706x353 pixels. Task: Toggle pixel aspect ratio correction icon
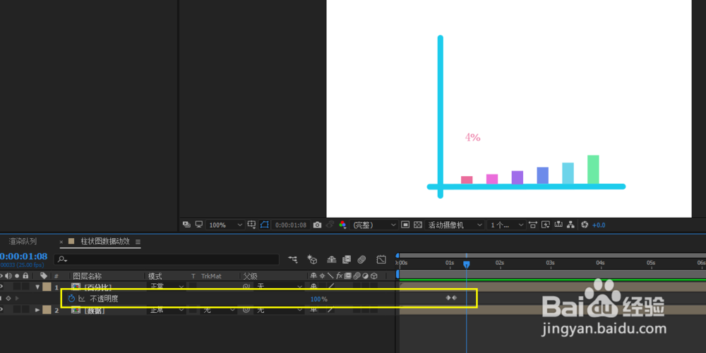click(533, 225)
